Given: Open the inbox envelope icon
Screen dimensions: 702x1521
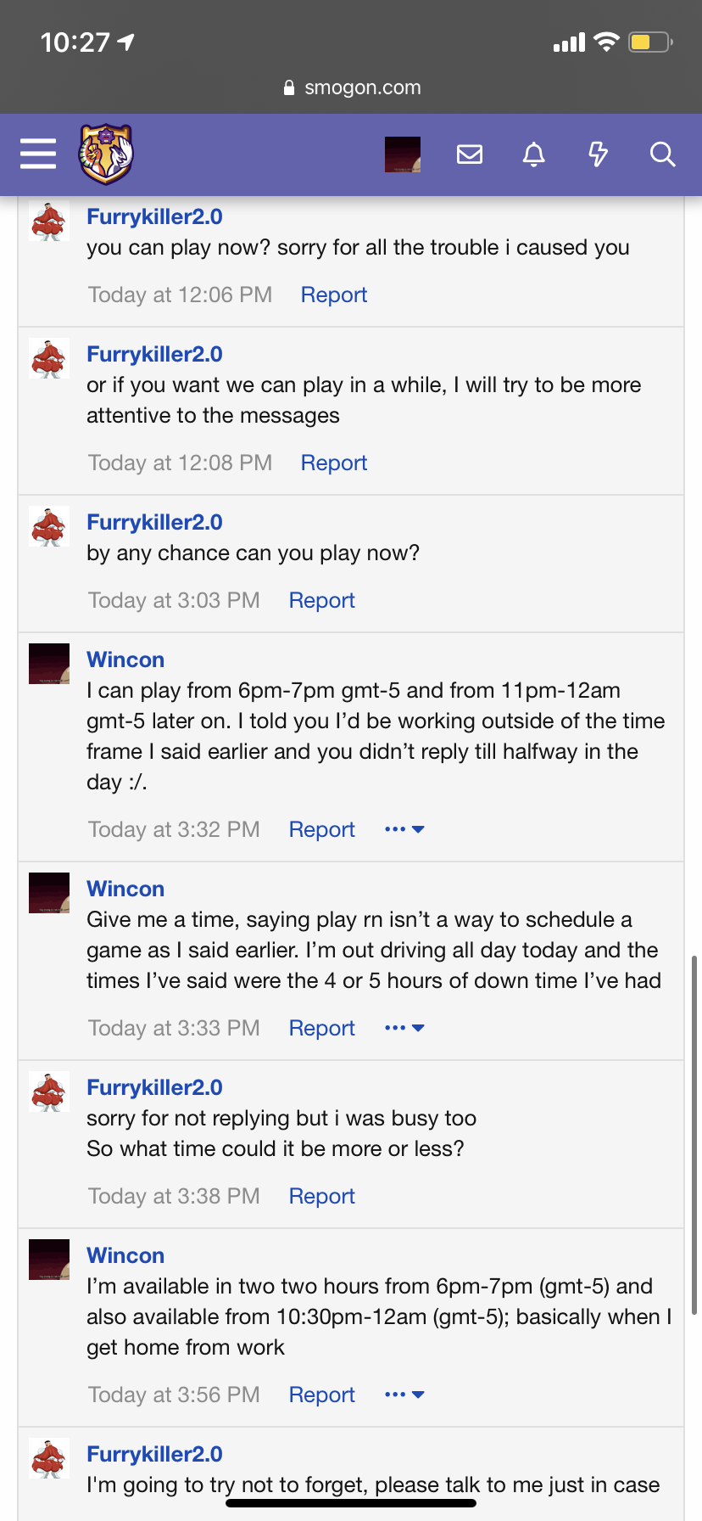Looking at the screenshot, I should [x=470, y=154].
